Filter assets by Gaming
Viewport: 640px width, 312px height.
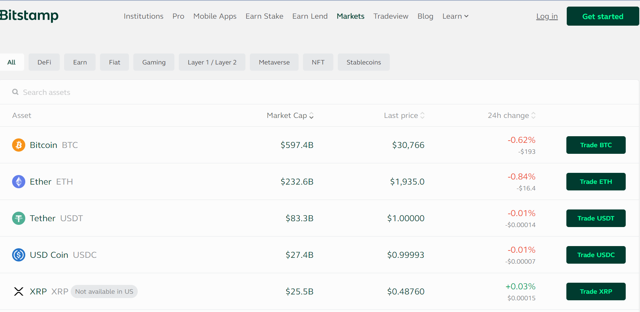tap(154, 62)
